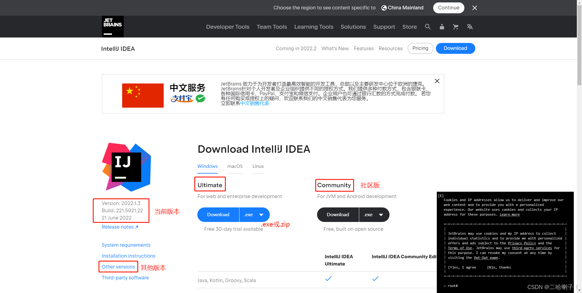Click the search magnifier icon

tap(428, 27)
